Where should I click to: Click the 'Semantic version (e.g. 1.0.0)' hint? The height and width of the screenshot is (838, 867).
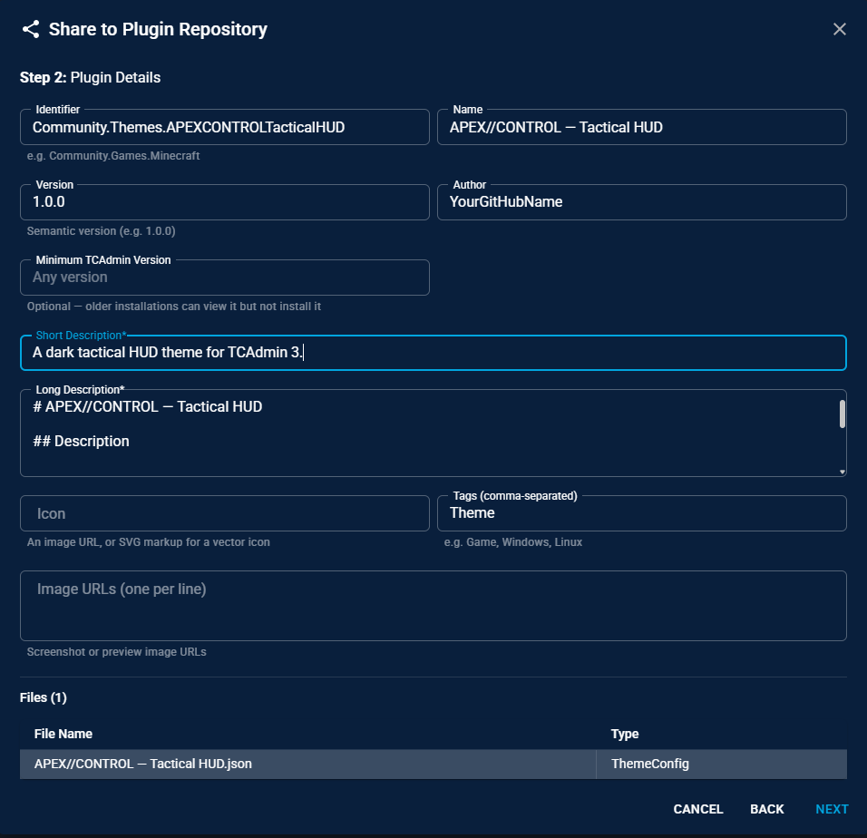pos(102,231)
